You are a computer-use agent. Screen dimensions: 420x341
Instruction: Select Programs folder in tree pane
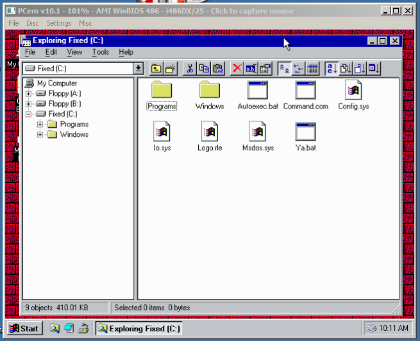[x=74, y=124]
